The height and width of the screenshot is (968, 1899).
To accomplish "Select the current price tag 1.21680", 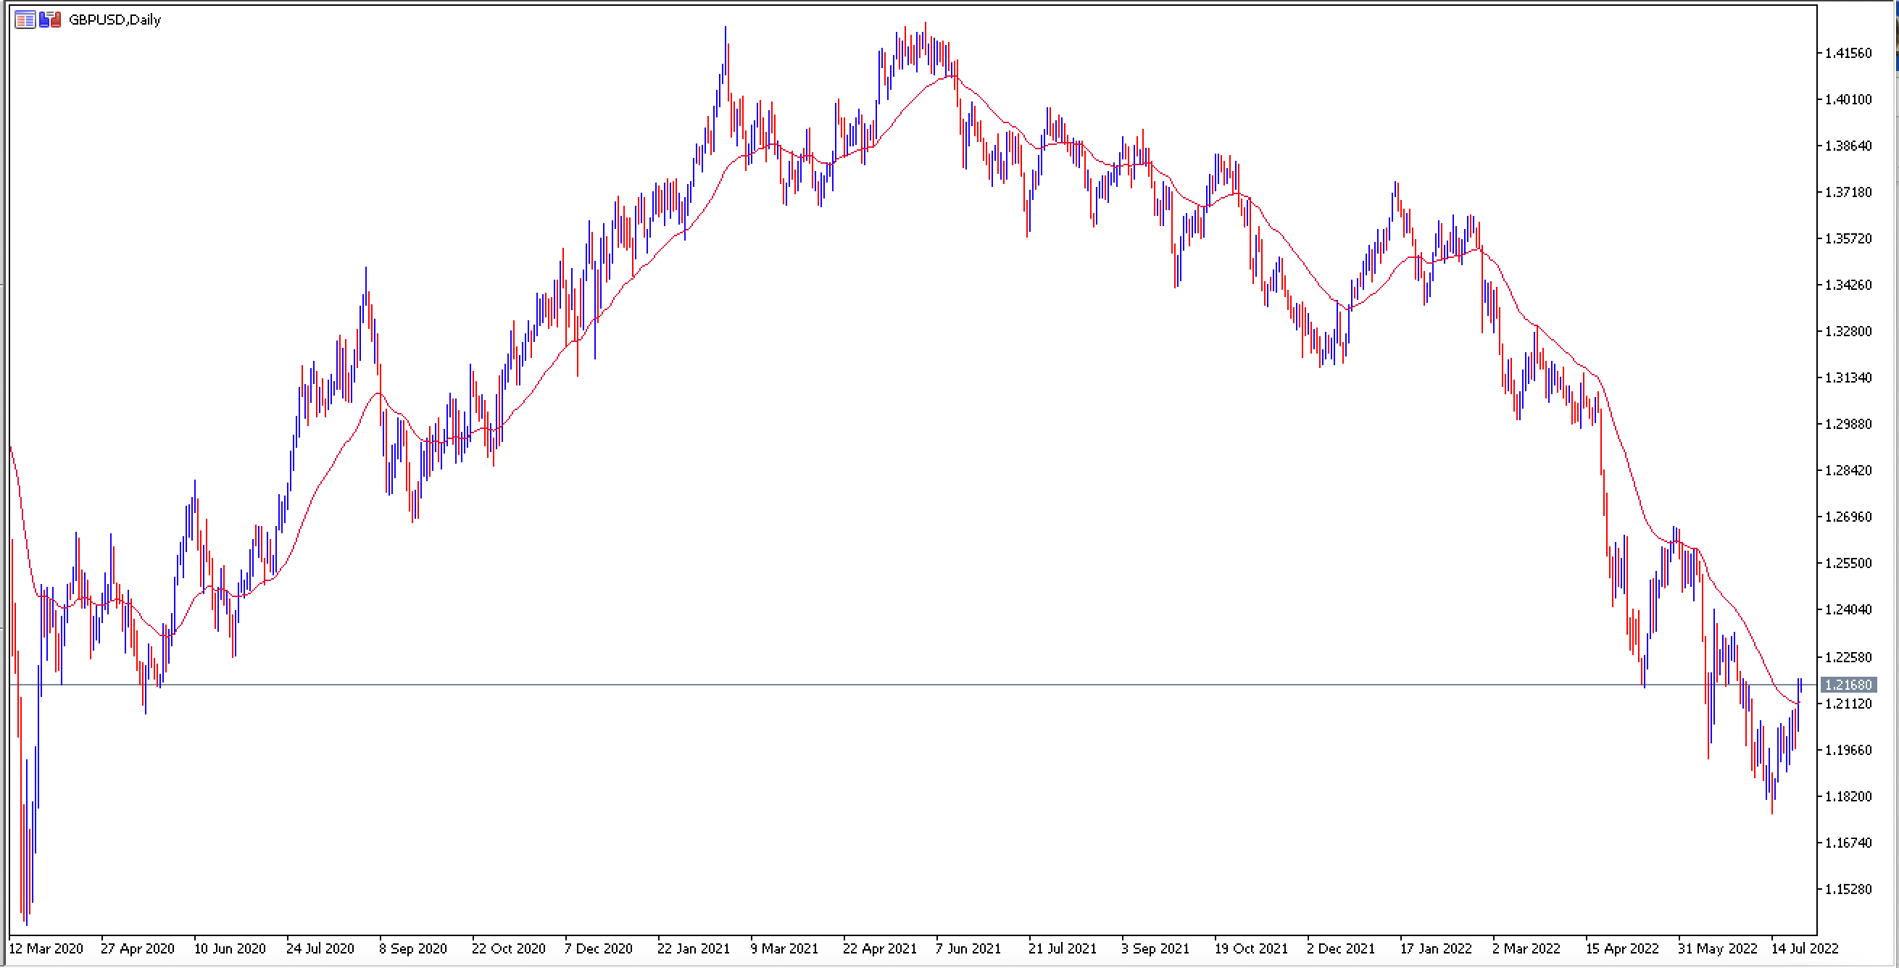I will [1848, 686].
